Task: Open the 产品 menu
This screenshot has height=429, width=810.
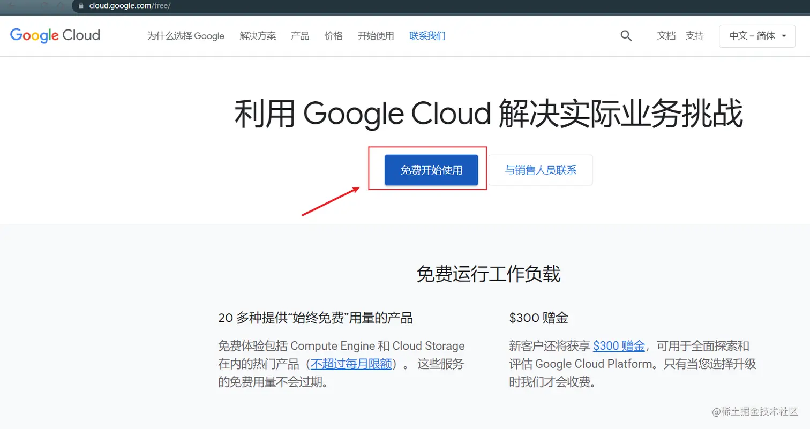Action: 300,36
